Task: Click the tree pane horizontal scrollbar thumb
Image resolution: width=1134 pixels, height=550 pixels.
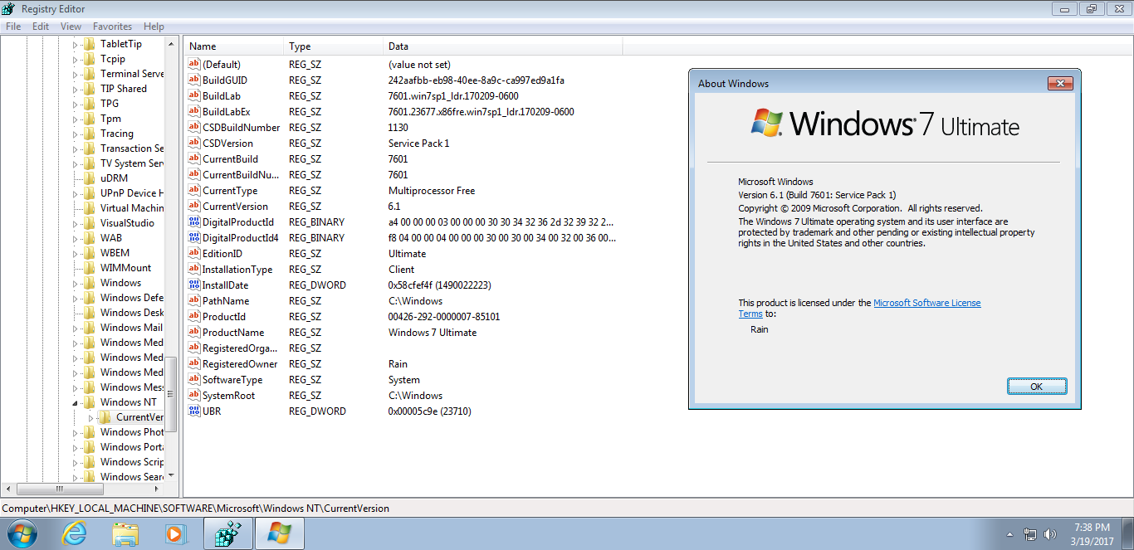Action: (60, 489)
